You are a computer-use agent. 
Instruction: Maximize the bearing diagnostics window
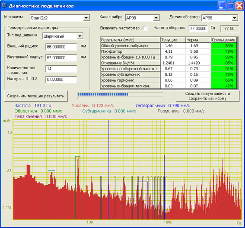pyautogui.click(x=230, y=6)
